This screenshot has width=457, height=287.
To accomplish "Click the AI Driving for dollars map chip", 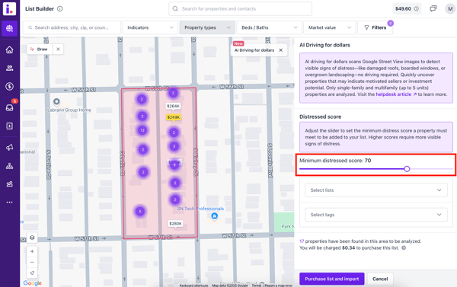I will (254, 50).
